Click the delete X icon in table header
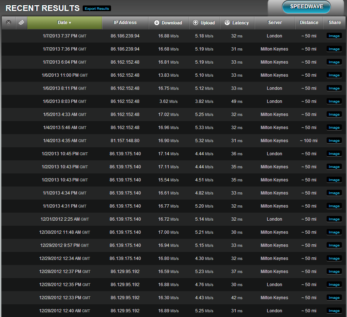 click(8, 23)
